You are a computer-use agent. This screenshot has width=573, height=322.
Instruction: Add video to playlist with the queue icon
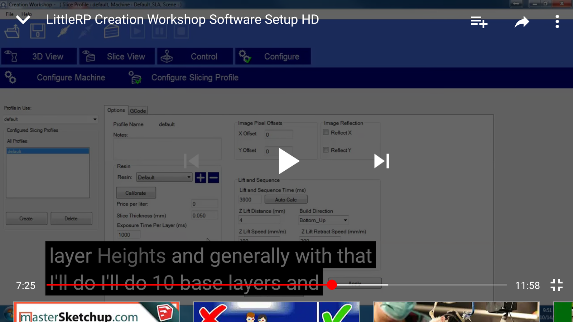pyautogui.click(x=479, y=22)
